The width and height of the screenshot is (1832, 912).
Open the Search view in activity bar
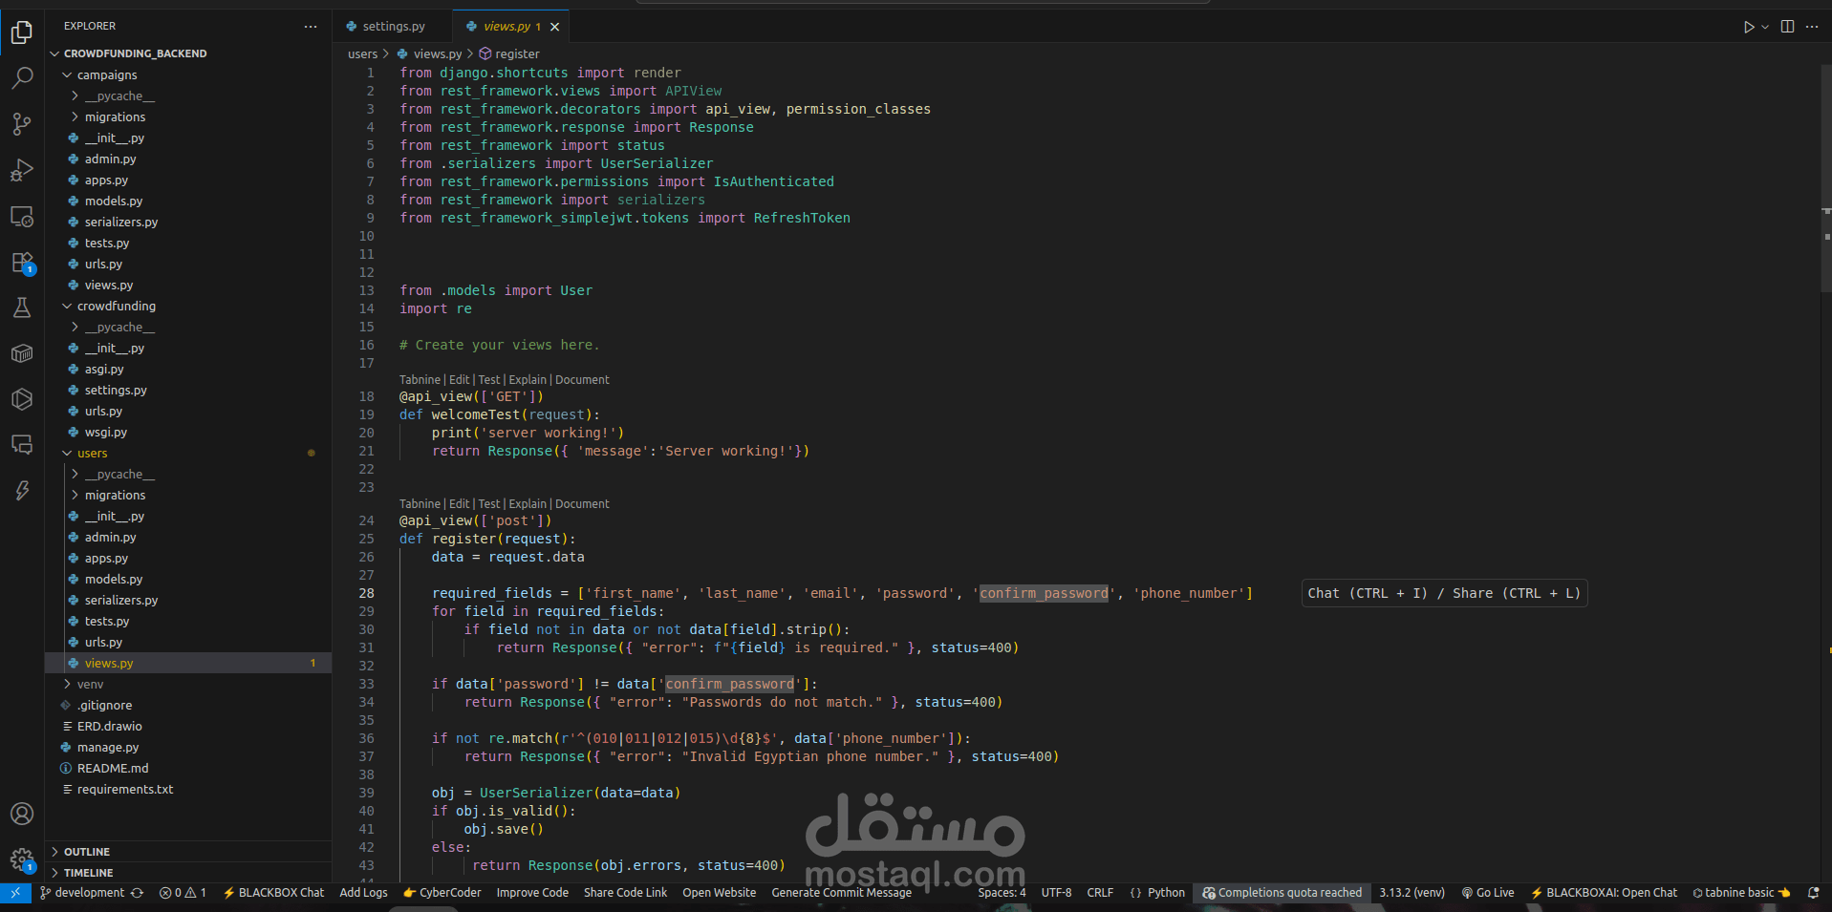pyautogui.click(x=22, y=78)
